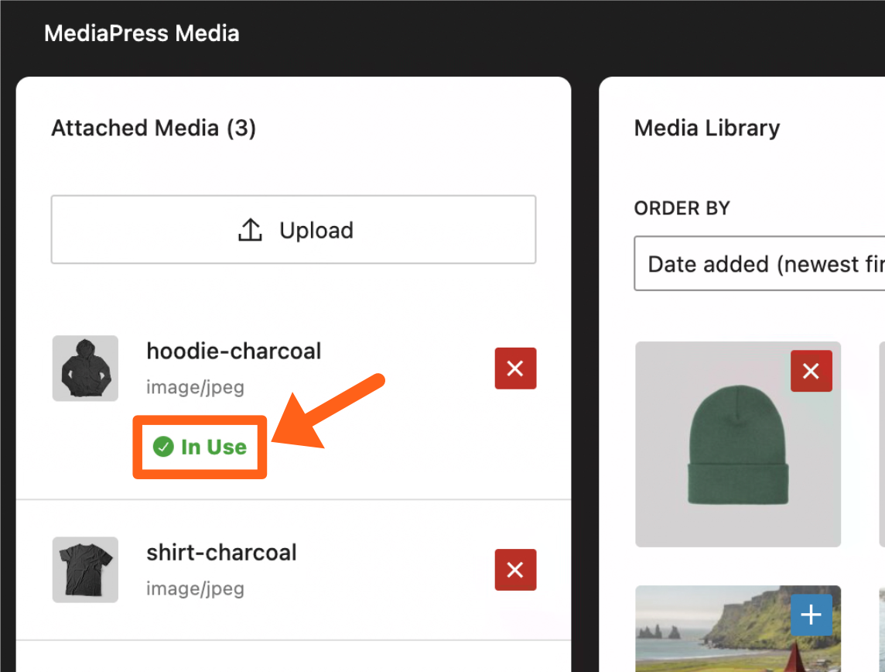Click the green beanie library thumbnail
Viewport: 885px width, 672px height.
pyautogui.click(x=737, y=457)
